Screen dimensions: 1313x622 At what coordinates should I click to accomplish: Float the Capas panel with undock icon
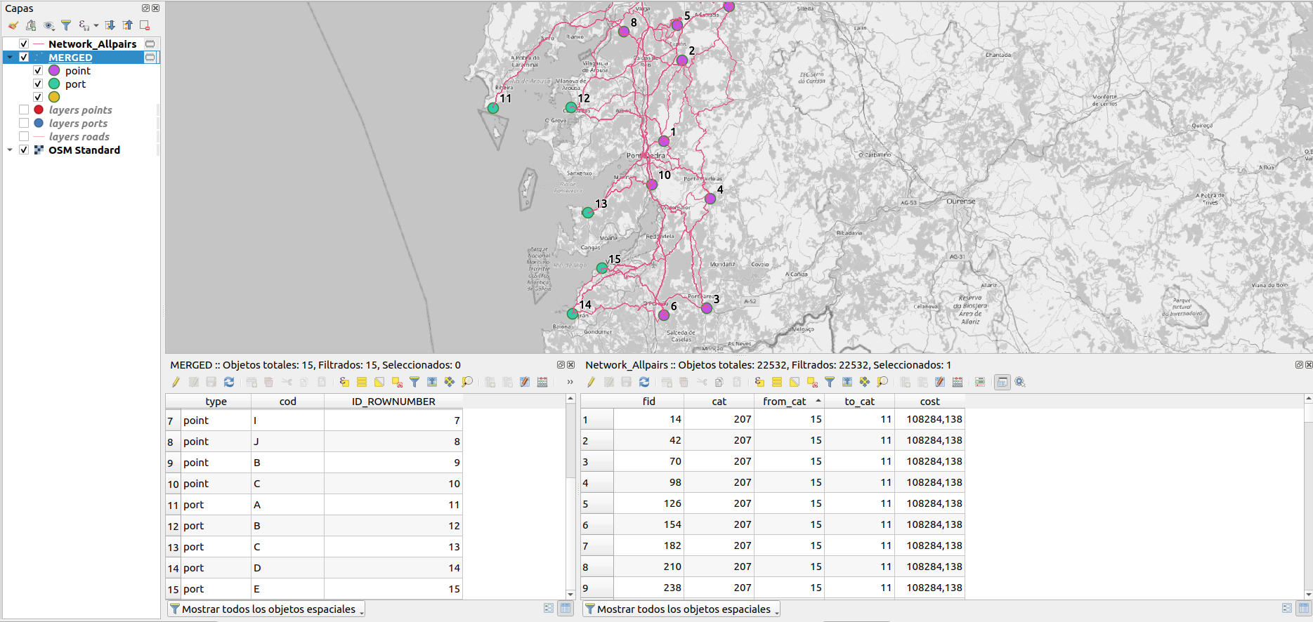[x=145, y=8]
